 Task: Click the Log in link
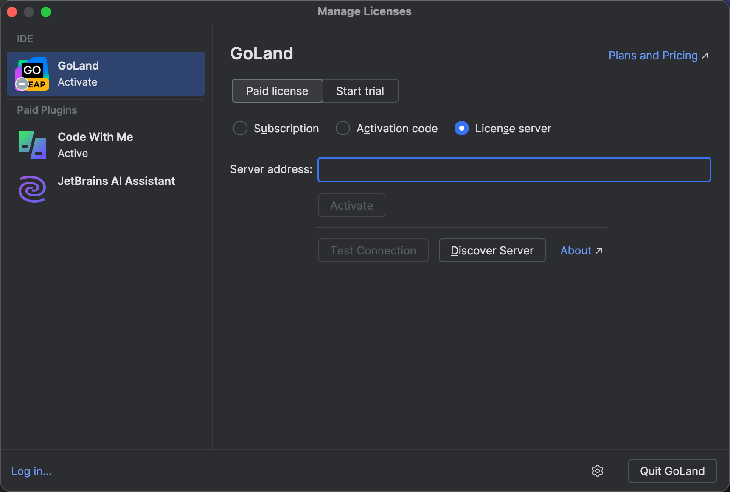click(x=31, y=471)
